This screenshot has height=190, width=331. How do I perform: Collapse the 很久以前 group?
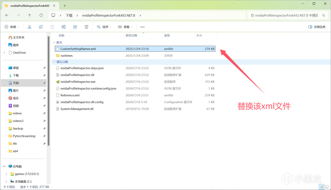coord(54,62)
